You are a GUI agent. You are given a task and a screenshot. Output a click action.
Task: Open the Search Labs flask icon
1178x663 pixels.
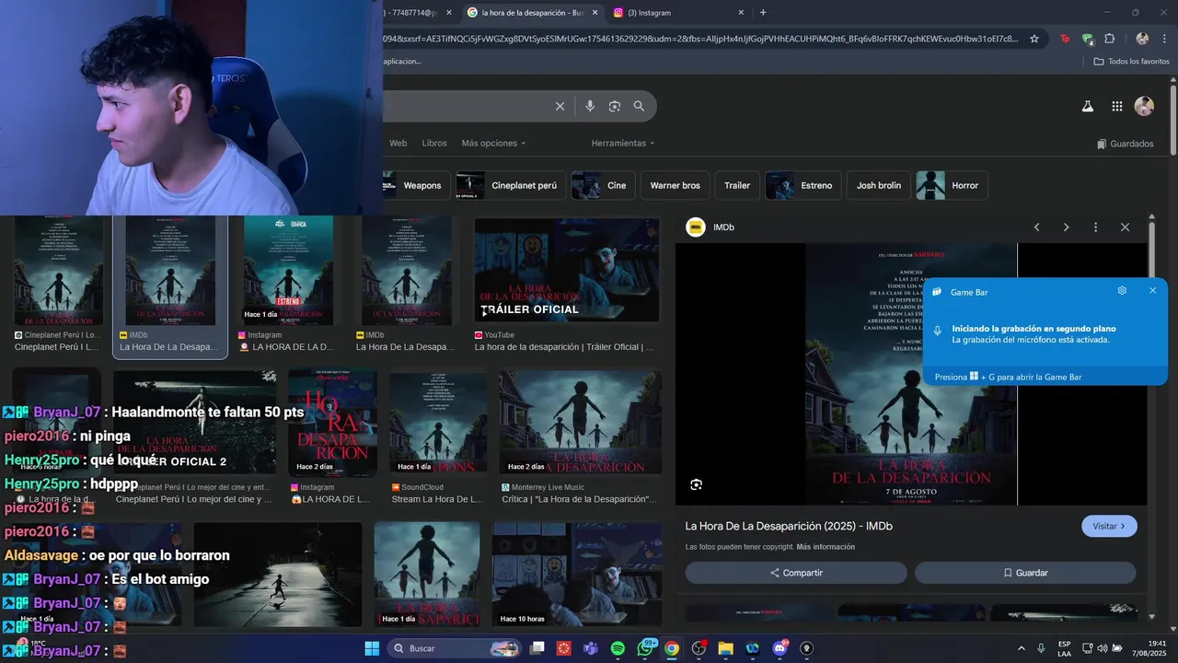(x=1087, y=106)
